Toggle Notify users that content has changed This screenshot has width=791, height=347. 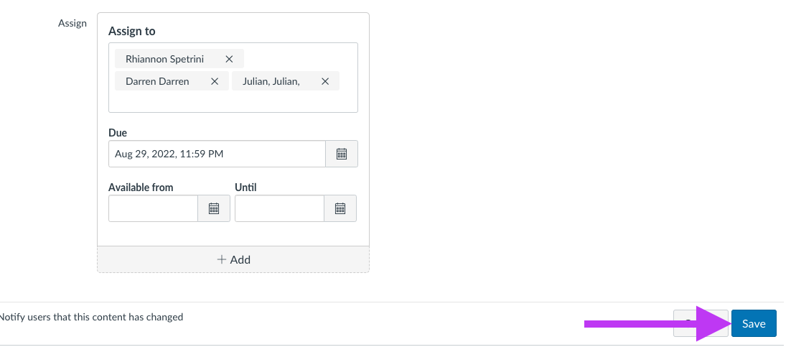click(91, 318)
